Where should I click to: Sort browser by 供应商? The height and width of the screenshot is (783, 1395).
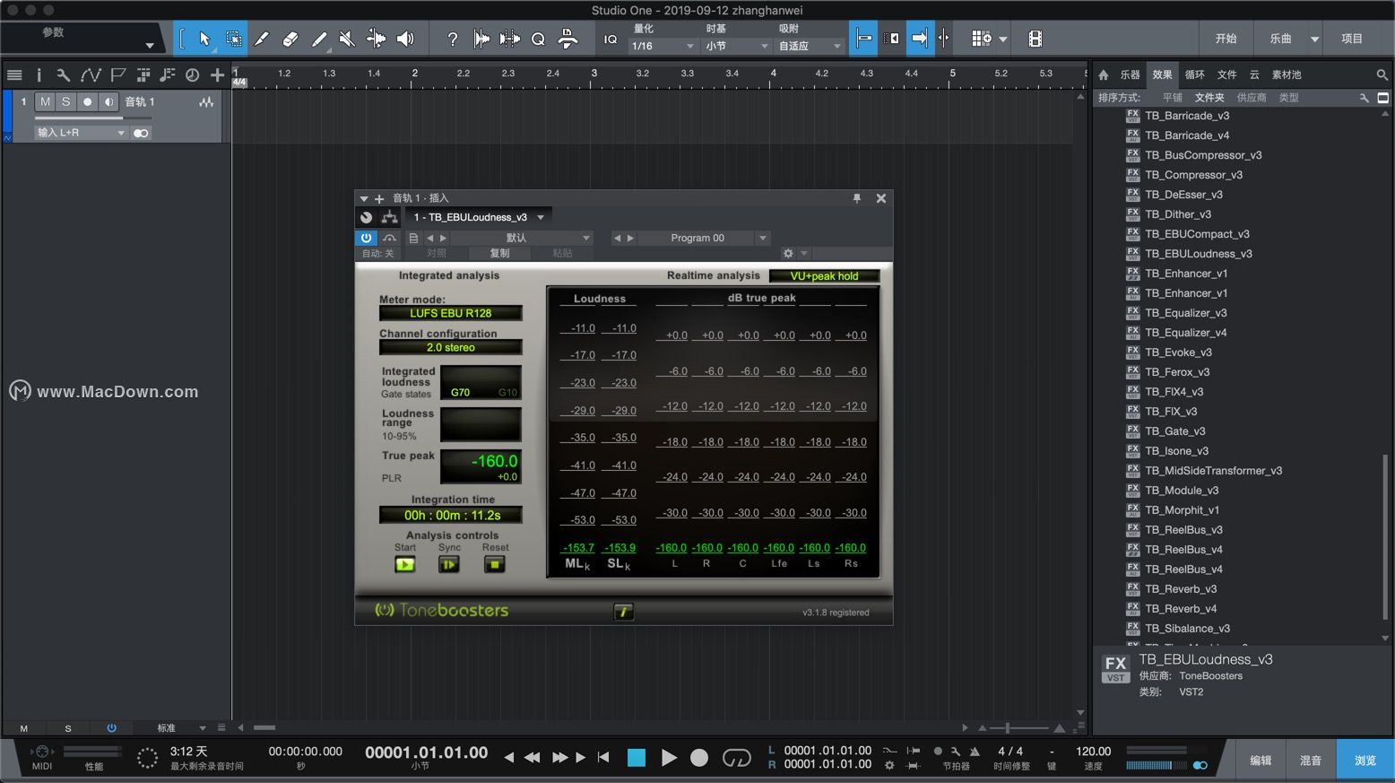(x=1252, y=98)
